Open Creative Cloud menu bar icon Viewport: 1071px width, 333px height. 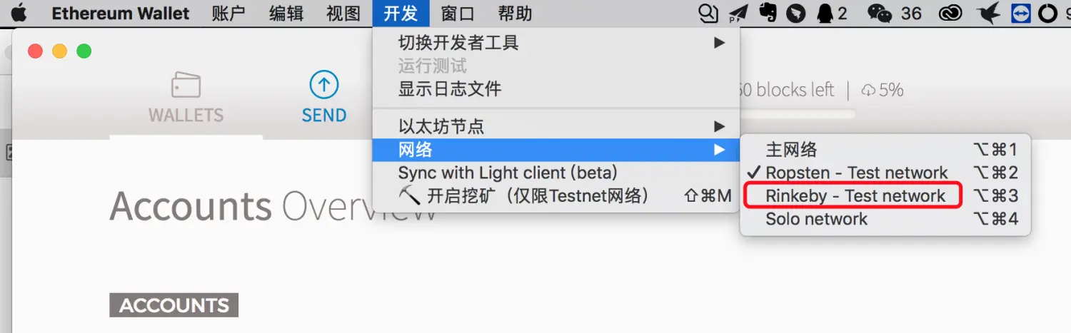951,14
